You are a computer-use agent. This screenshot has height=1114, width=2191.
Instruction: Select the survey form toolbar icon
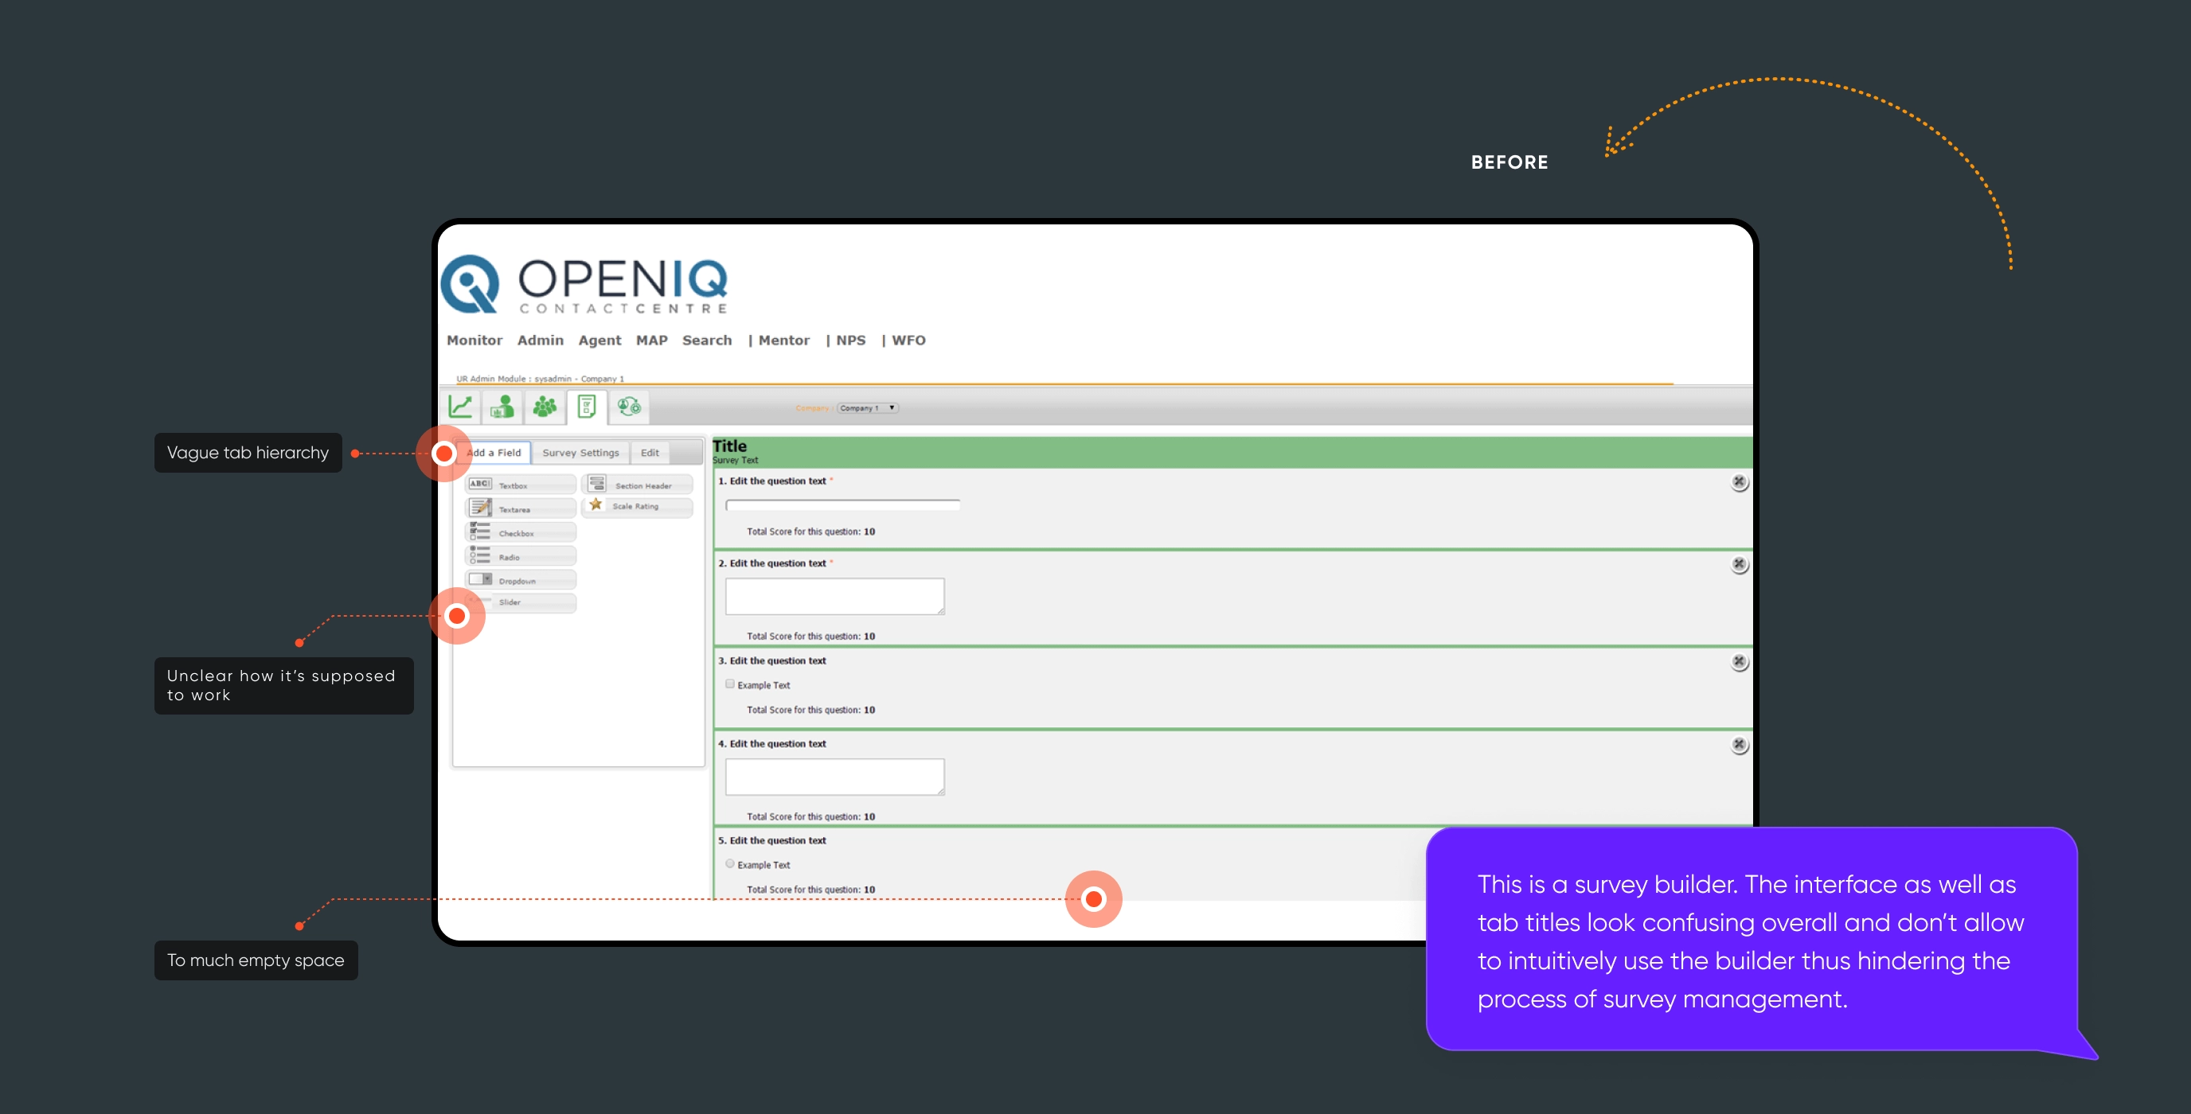click(x=586, y=407)
